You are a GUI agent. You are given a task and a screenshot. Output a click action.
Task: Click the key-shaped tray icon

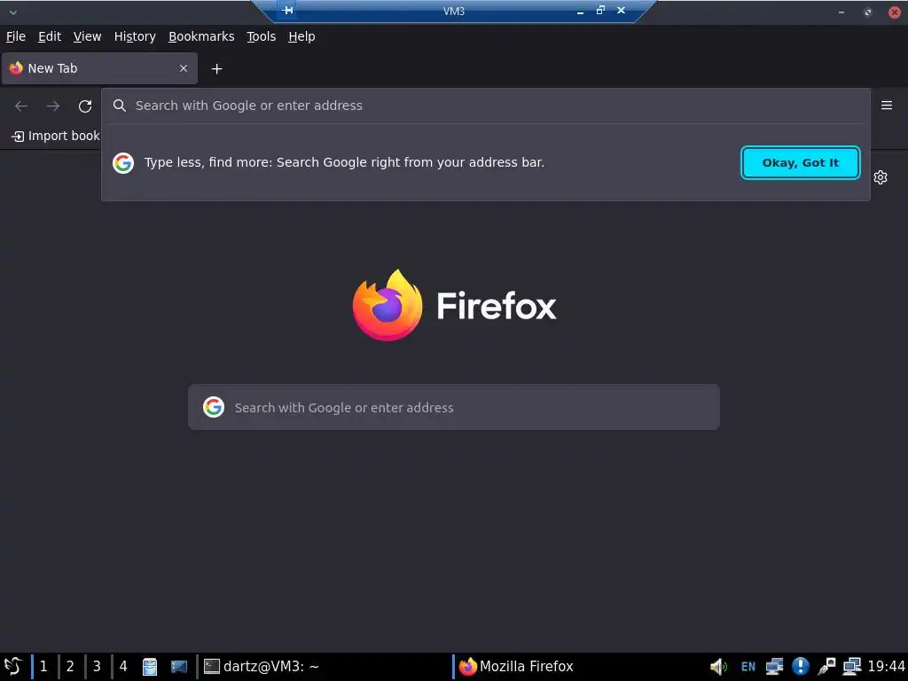tap(826, 667)
